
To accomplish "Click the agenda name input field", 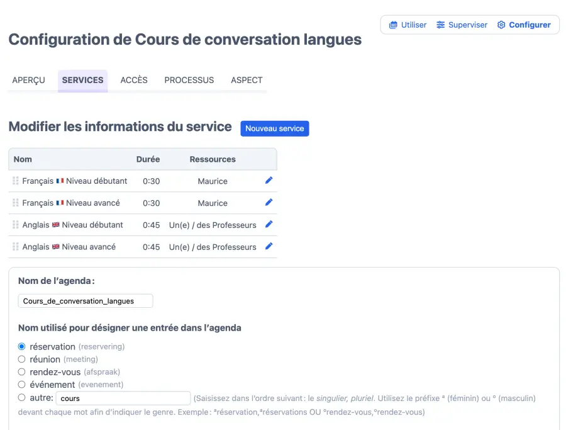I will click(x=86, y=301).
